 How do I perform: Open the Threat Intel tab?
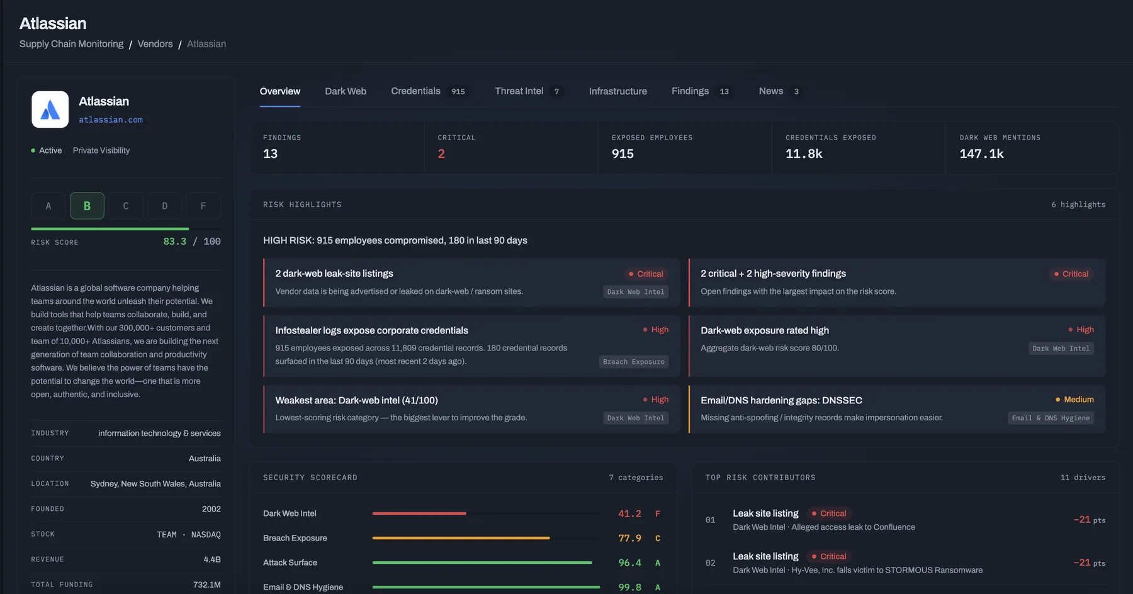tap(528, 91)
